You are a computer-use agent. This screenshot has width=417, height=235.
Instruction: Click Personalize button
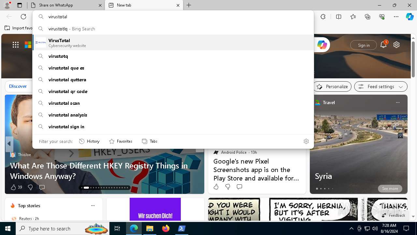(332, 86)
